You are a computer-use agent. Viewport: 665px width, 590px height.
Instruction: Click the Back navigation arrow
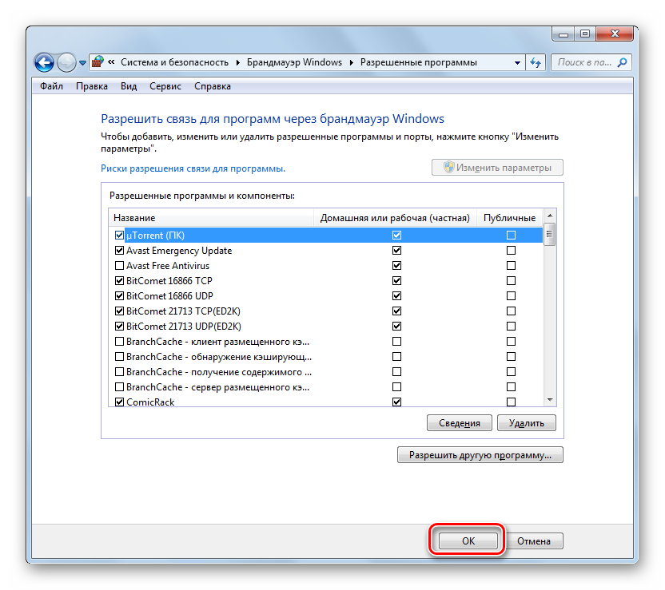[x=44, y=62]
